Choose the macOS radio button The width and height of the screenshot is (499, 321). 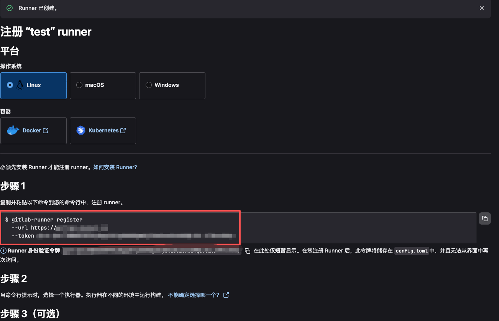[x=79, y=85]
